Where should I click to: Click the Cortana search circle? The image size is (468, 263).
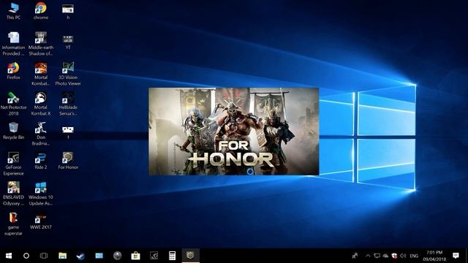pos(26,256)
